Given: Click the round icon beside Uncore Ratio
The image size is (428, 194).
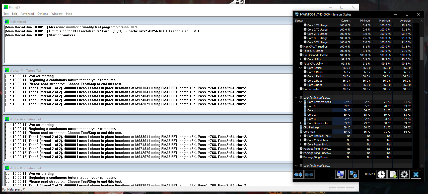Looking at the screenshot, I should (x=301, y=89).
